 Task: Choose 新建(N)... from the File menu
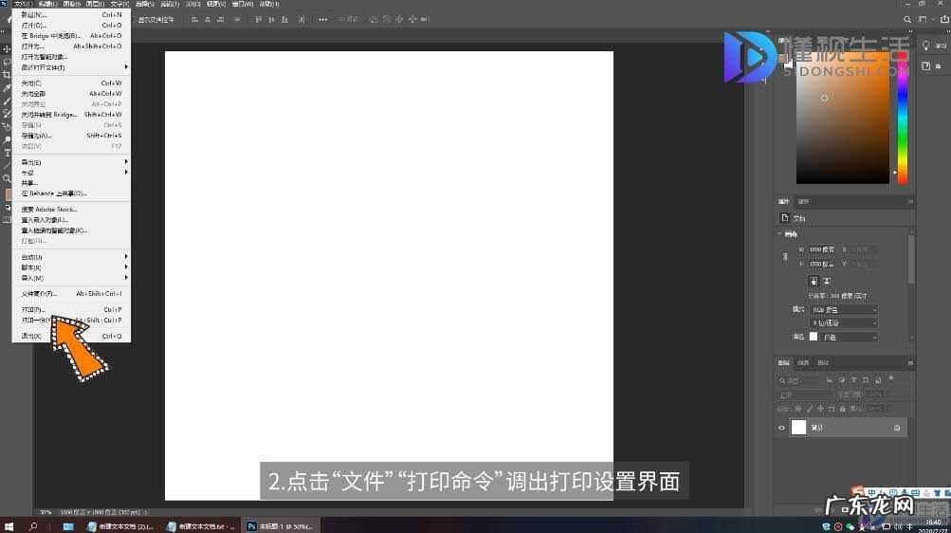(x=71, y=14)
